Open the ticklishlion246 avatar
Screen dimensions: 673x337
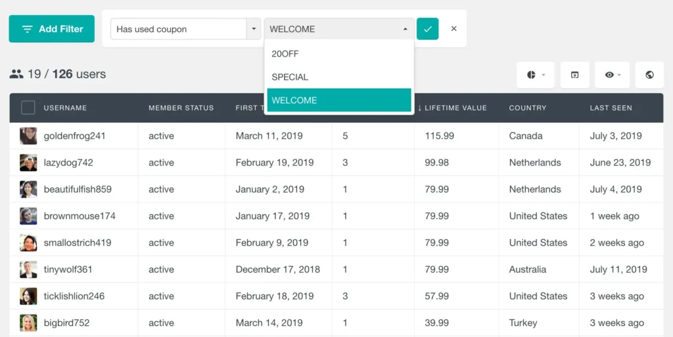28,296
